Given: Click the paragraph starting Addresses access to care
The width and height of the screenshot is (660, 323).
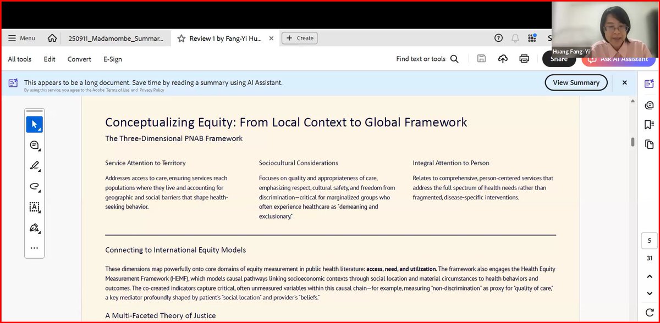Looking at the screenshot, I should point(167,193).
